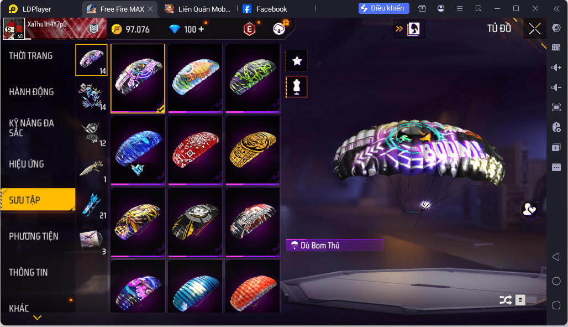Expand more categories with the yellow chevron

(x=38, y=318)
